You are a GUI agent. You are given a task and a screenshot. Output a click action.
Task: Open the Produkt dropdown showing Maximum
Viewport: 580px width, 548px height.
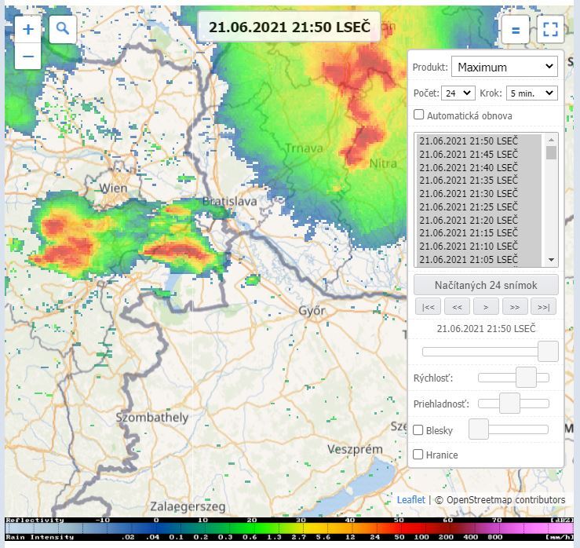(x=504, y=67)
